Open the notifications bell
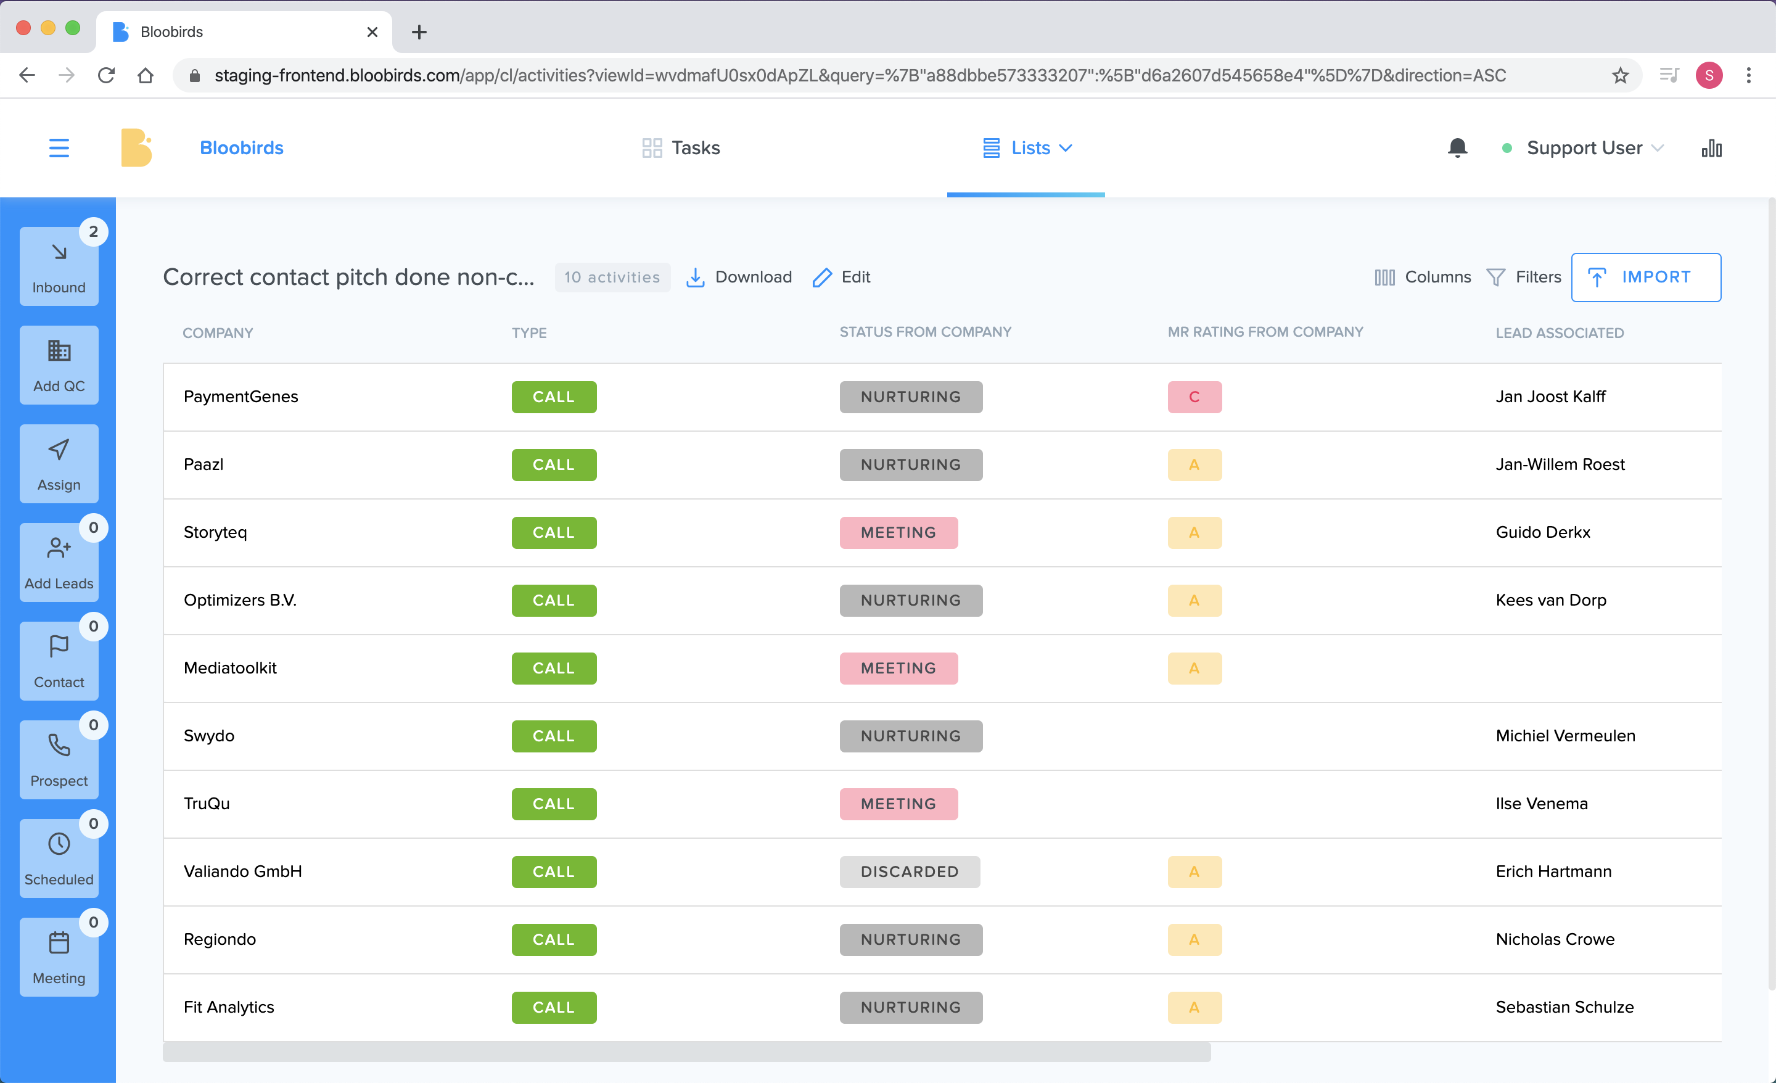Image resolution: width=1776 pixels, height=1083 pixels. 1457,148
